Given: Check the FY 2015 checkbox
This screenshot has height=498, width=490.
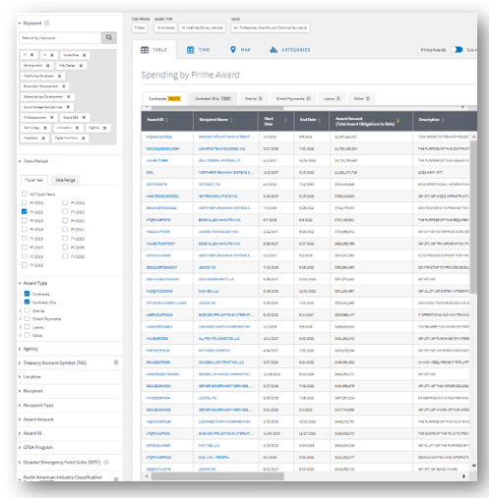Looking at the screenshot, I should 25,265.
